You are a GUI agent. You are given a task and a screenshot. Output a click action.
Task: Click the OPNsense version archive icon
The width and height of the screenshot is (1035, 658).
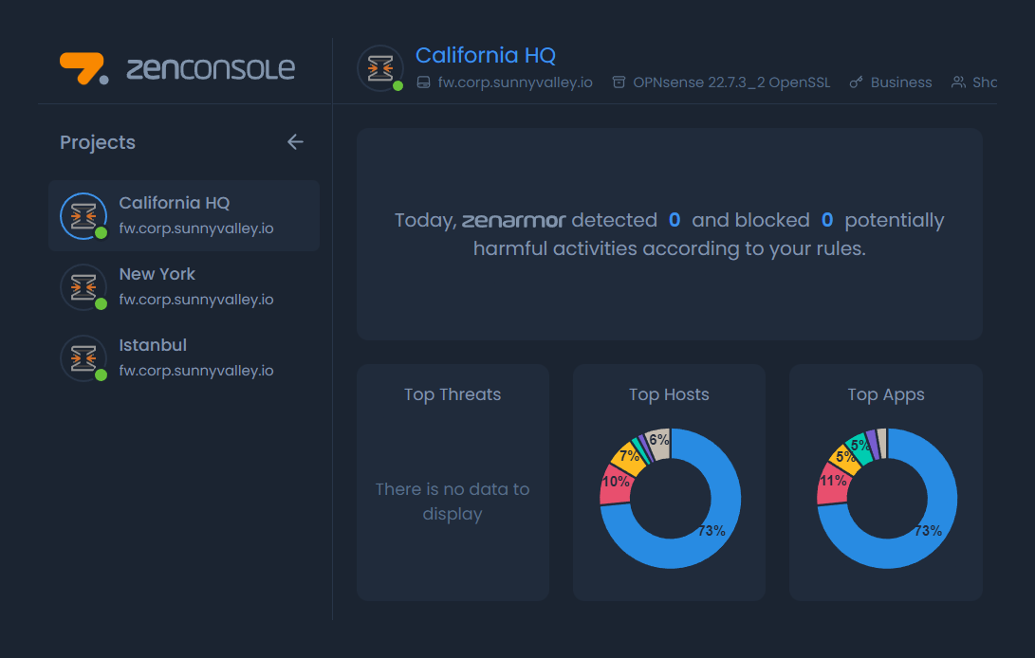click(x=619, y=82)
